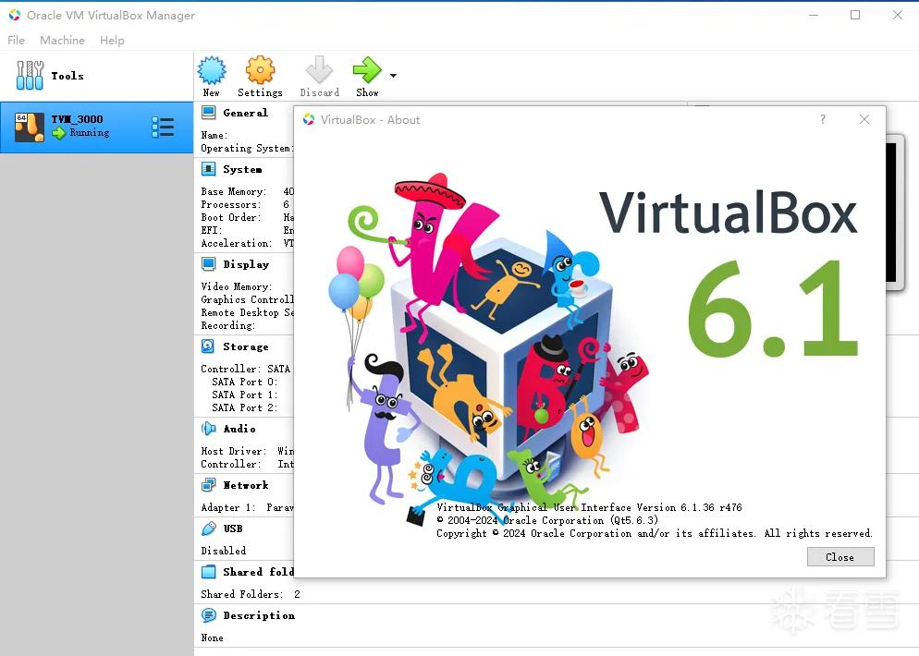This screenshot has height=656, width=919.
Task: Click the Recording label
Action: [227, 325]
